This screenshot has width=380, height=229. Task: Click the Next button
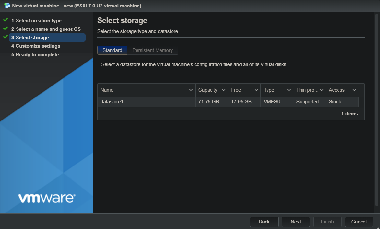(x=296, y=222)
